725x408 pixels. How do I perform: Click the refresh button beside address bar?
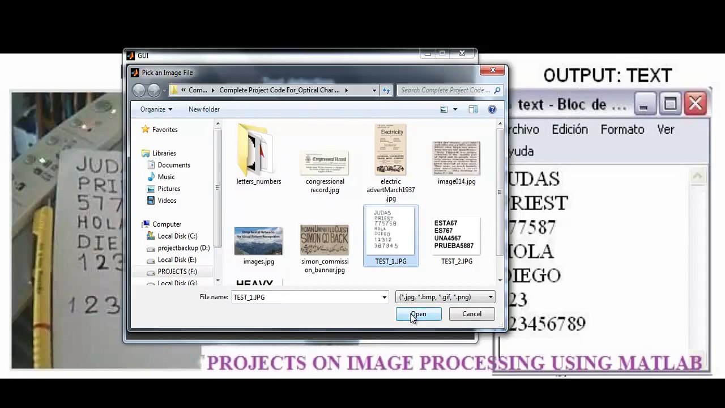point(386,90)
